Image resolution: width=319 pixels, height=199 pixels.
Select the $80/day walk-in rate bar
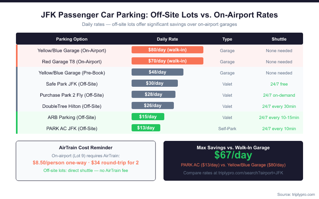point(167,50)
